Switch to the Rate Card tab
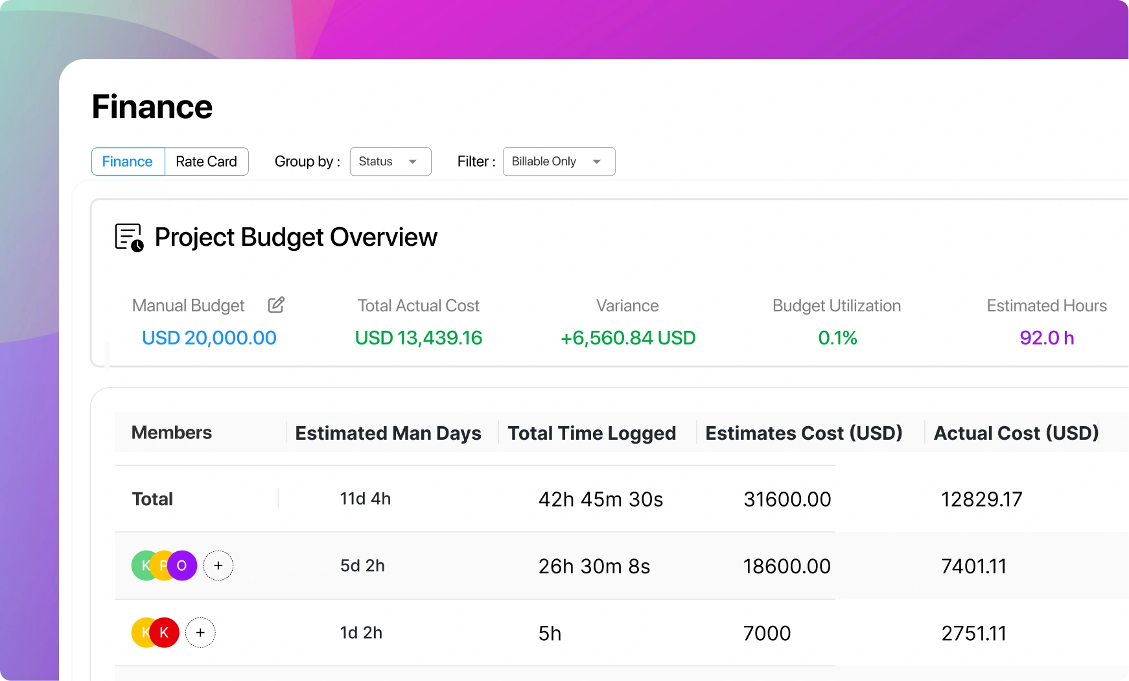 (x=206, y=161)
